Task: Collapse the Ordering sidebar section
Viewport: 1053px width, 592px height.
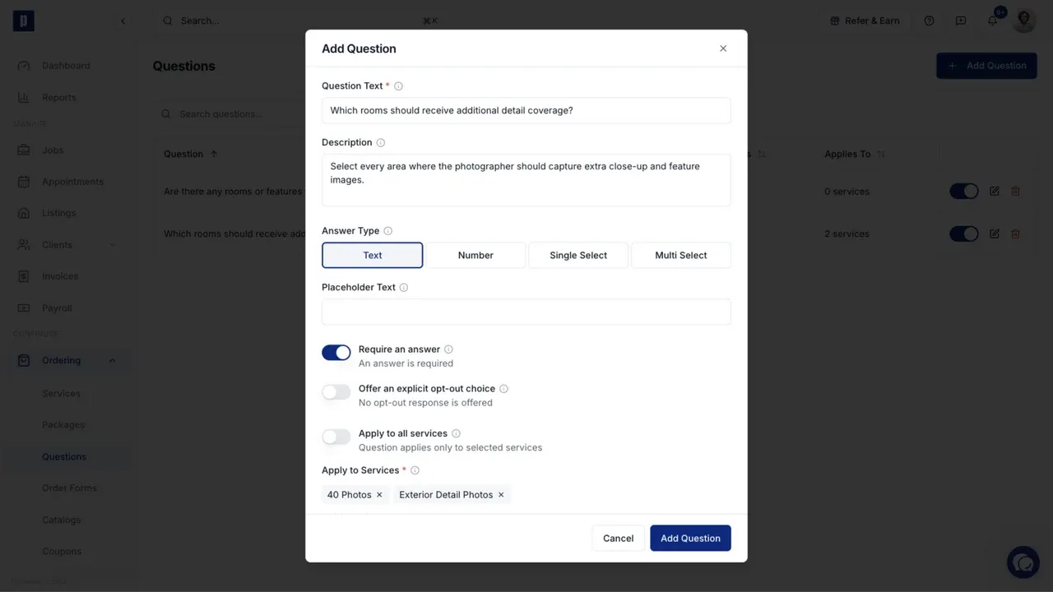Action: [x=113, y=361]
